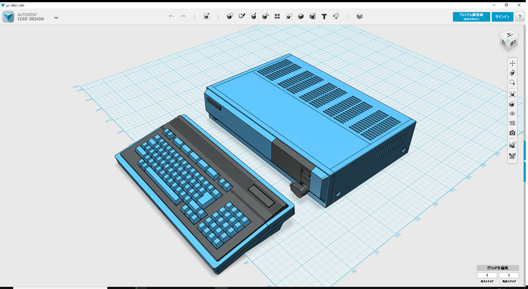The height and width of the screenshot is (289, 528).
Task: Toggle the grid display icon
Action: click(x=512, y=123)
